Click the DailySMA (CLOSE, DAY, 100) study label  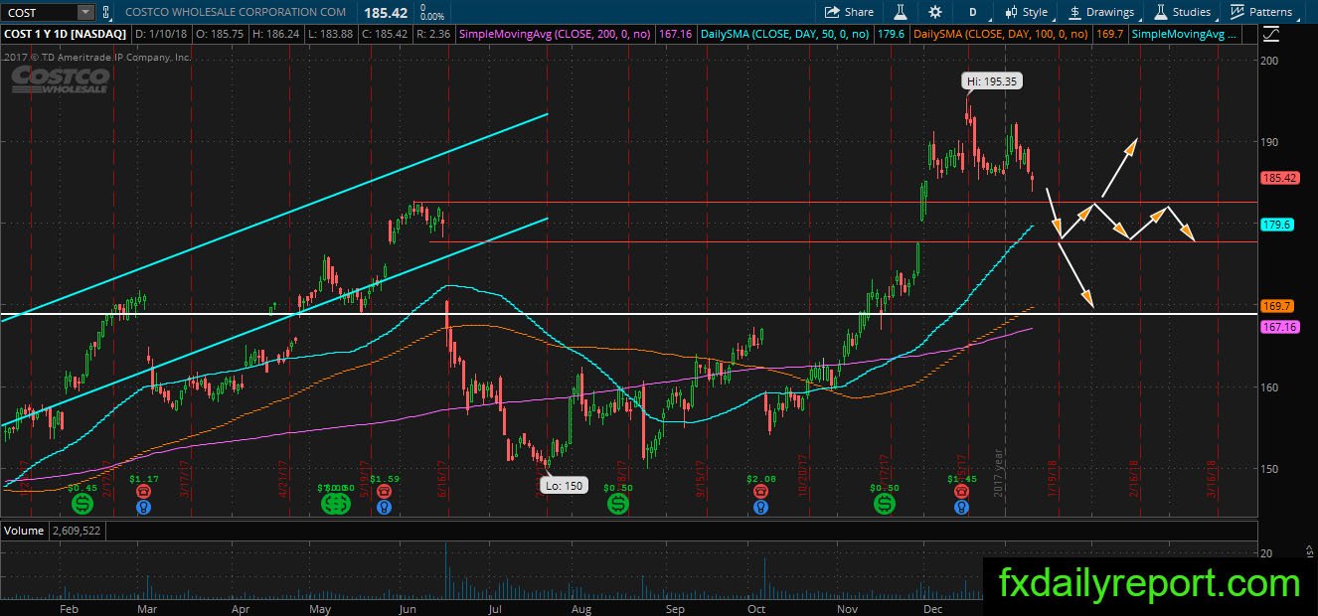pos(1001,34)
